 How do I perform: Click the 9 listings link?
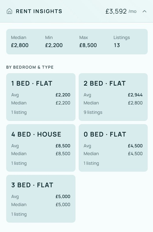(x=93, y=112)
